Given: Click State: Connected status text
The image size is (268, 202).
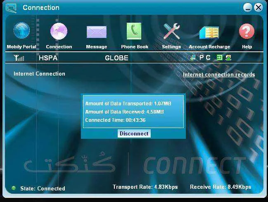Looking at the screenshot, I should [x=43, y=188].
